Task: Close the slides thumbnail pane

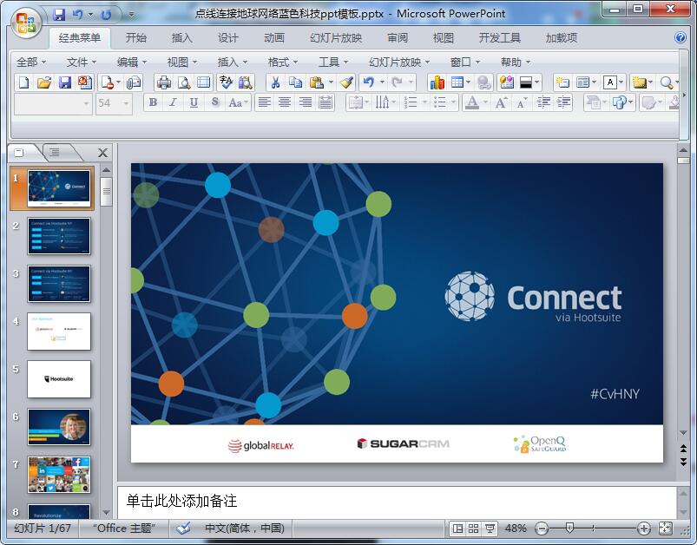Action: pyautogui.click(x=102, y=153)
